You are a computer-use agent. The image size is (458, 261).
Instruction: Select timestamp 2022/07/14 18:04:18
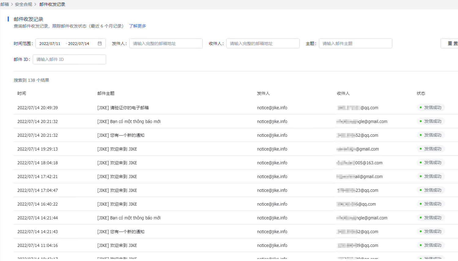38,163
